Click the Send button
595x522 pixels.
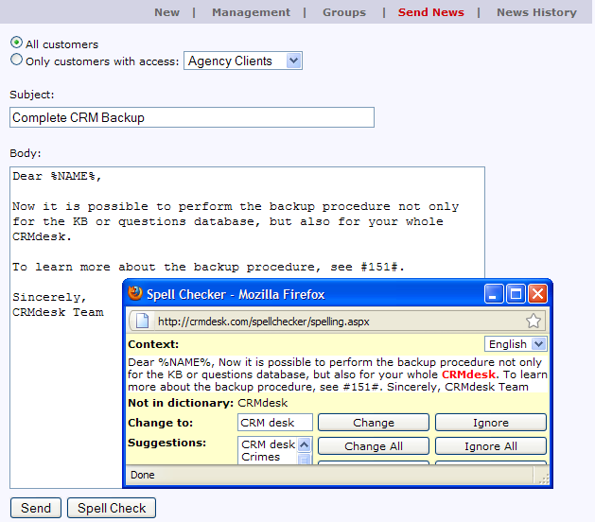[x=36, y=508]
